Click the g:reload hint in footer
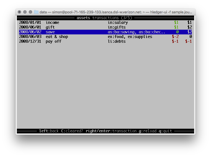 tap(147, 131)
